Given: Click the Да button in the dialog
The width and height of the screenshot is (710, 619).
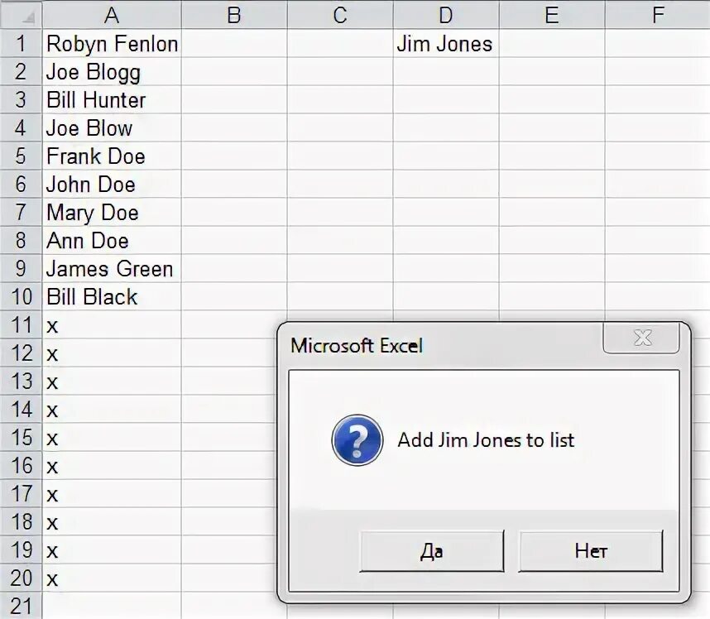Looking at the screenshot, I should [431, 551].
